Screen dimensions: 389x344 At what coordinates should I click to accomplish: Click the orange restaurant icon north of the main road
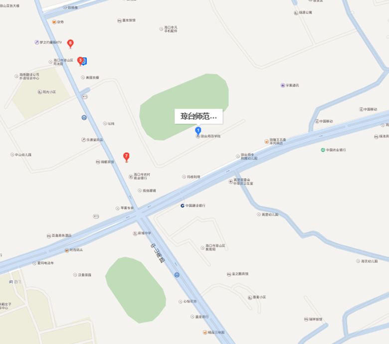[266, 142]
